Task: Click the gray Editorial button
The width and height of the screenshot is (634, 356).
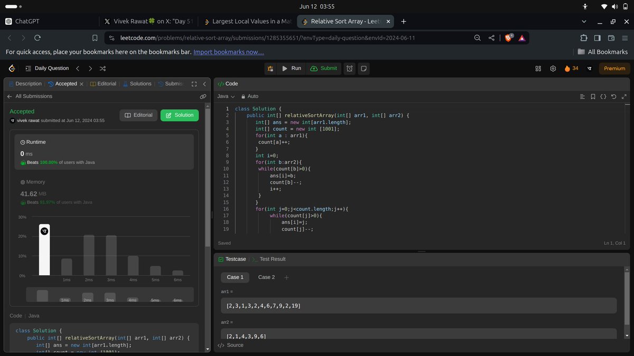Action: pyautogui.click(x=138, y=115)
